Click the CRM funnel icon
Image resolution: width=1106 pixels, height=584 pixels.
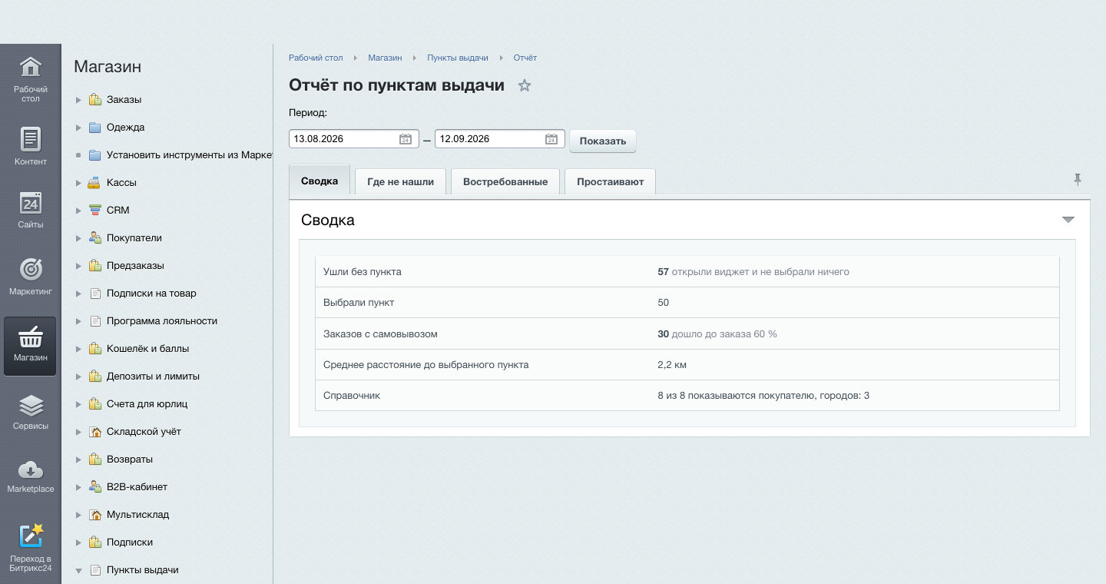click(x=94, y=211)
